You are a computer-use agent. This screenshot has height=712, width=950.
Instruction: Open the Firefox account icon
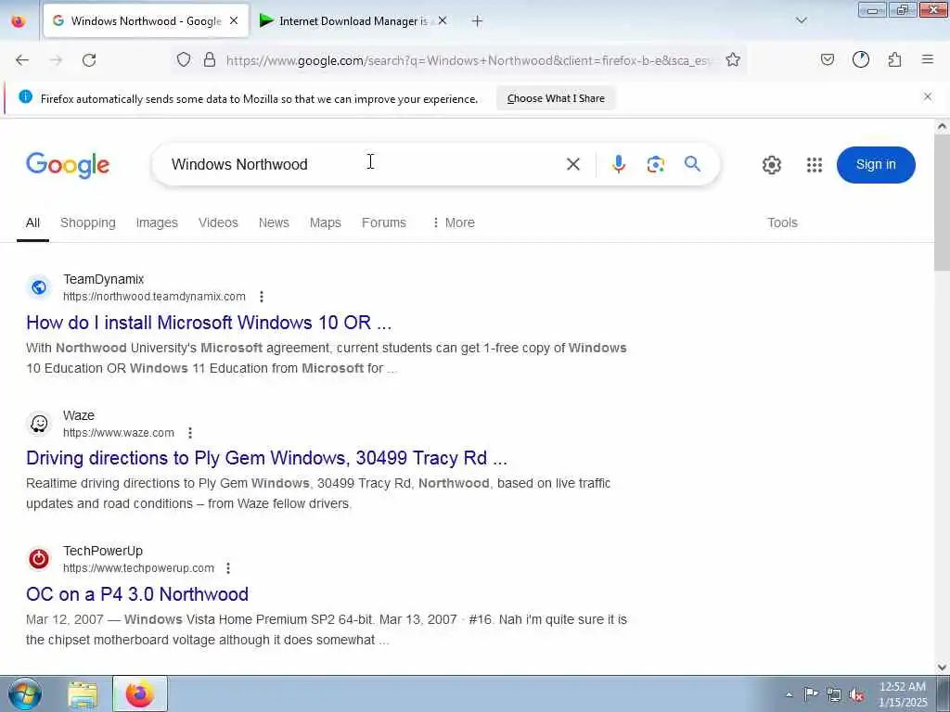861,59
